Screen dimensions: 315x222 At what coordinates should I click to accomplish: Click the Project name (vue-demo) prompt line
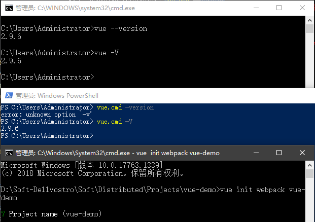(x=51, y=214)
